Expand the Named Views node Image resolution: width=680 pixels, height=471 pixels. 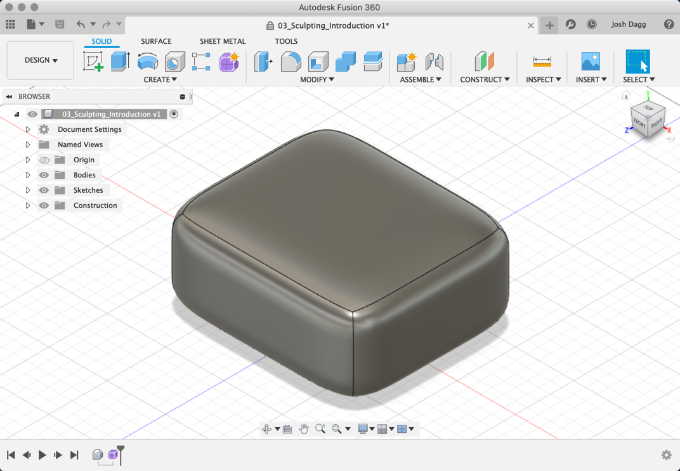coord(28,145)
